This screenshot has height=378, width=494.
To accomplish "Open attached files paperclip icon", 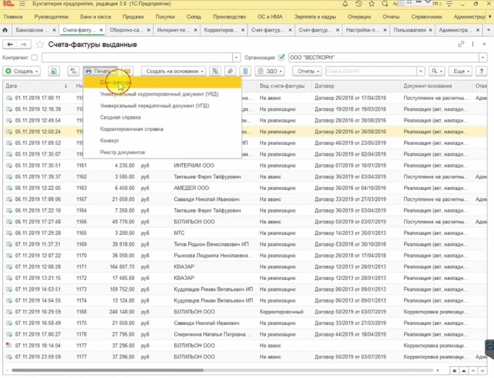I will click(x=230, y=71).
